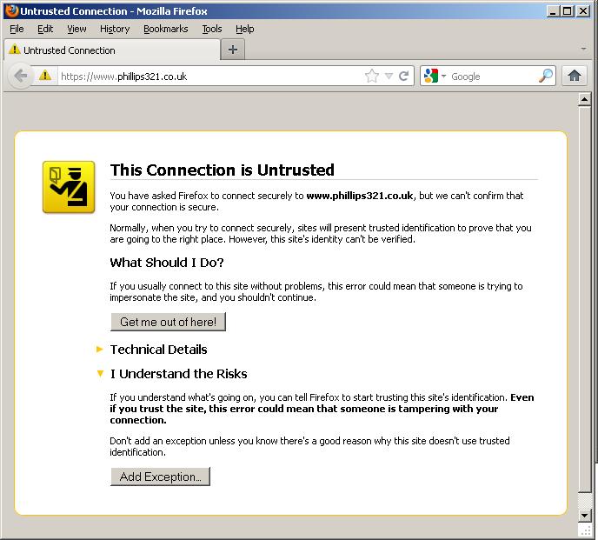This screenshot has height=540, width=598.
Task: Open the URL history dropdown arrow
Action: [x=389, y=77]
